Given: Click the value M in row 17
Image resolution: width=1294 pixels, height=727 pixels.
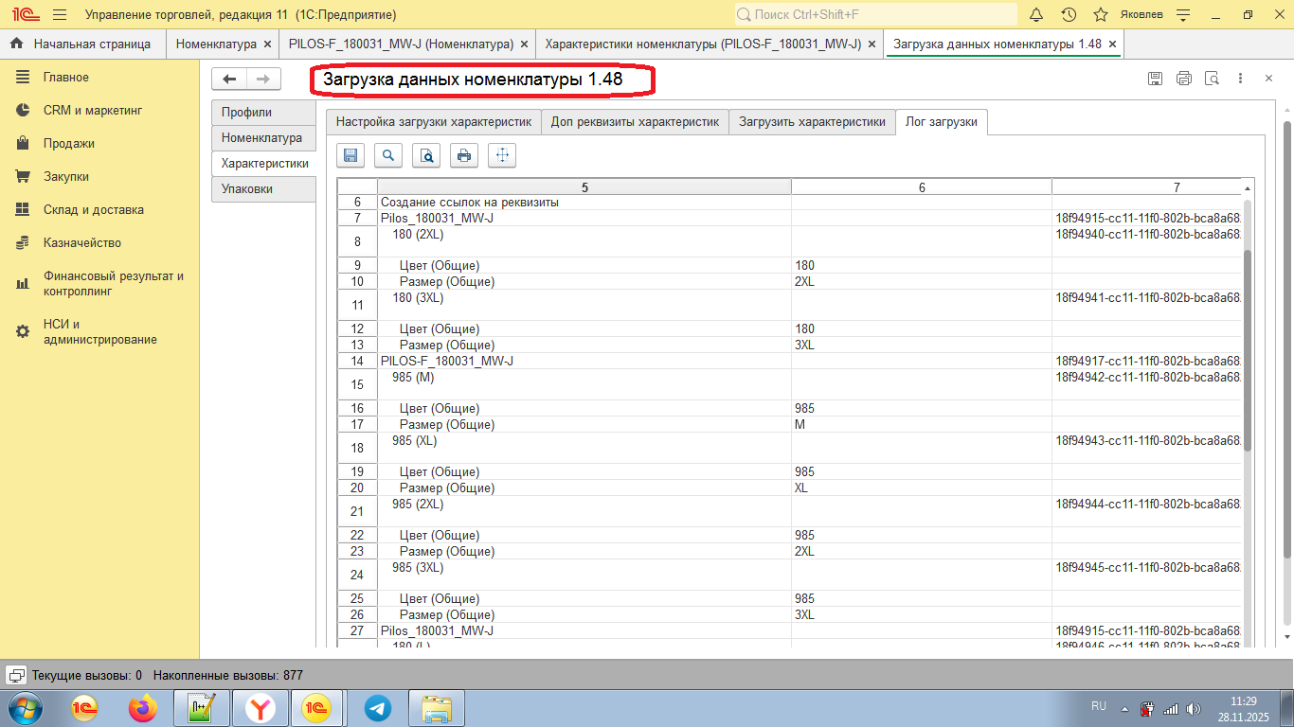Looking at the screenshot, I should pyautogui.click(x=922, y=425).
